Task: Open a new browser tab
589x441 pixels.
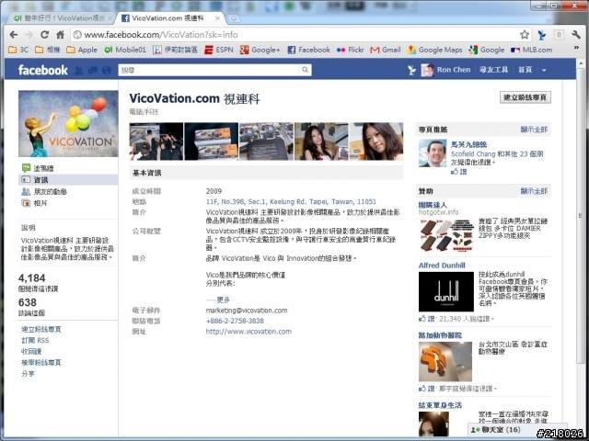Action: [x=233, y=18]
